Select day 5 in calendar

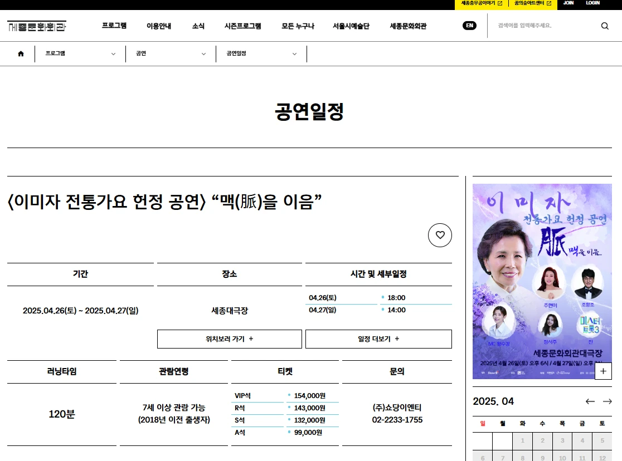[602, 440]
